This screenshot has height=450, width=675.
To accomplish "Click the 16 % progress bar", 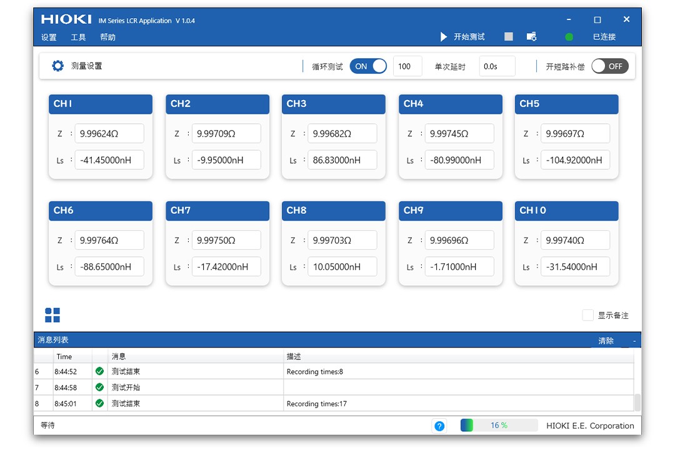I will (499, 426).
